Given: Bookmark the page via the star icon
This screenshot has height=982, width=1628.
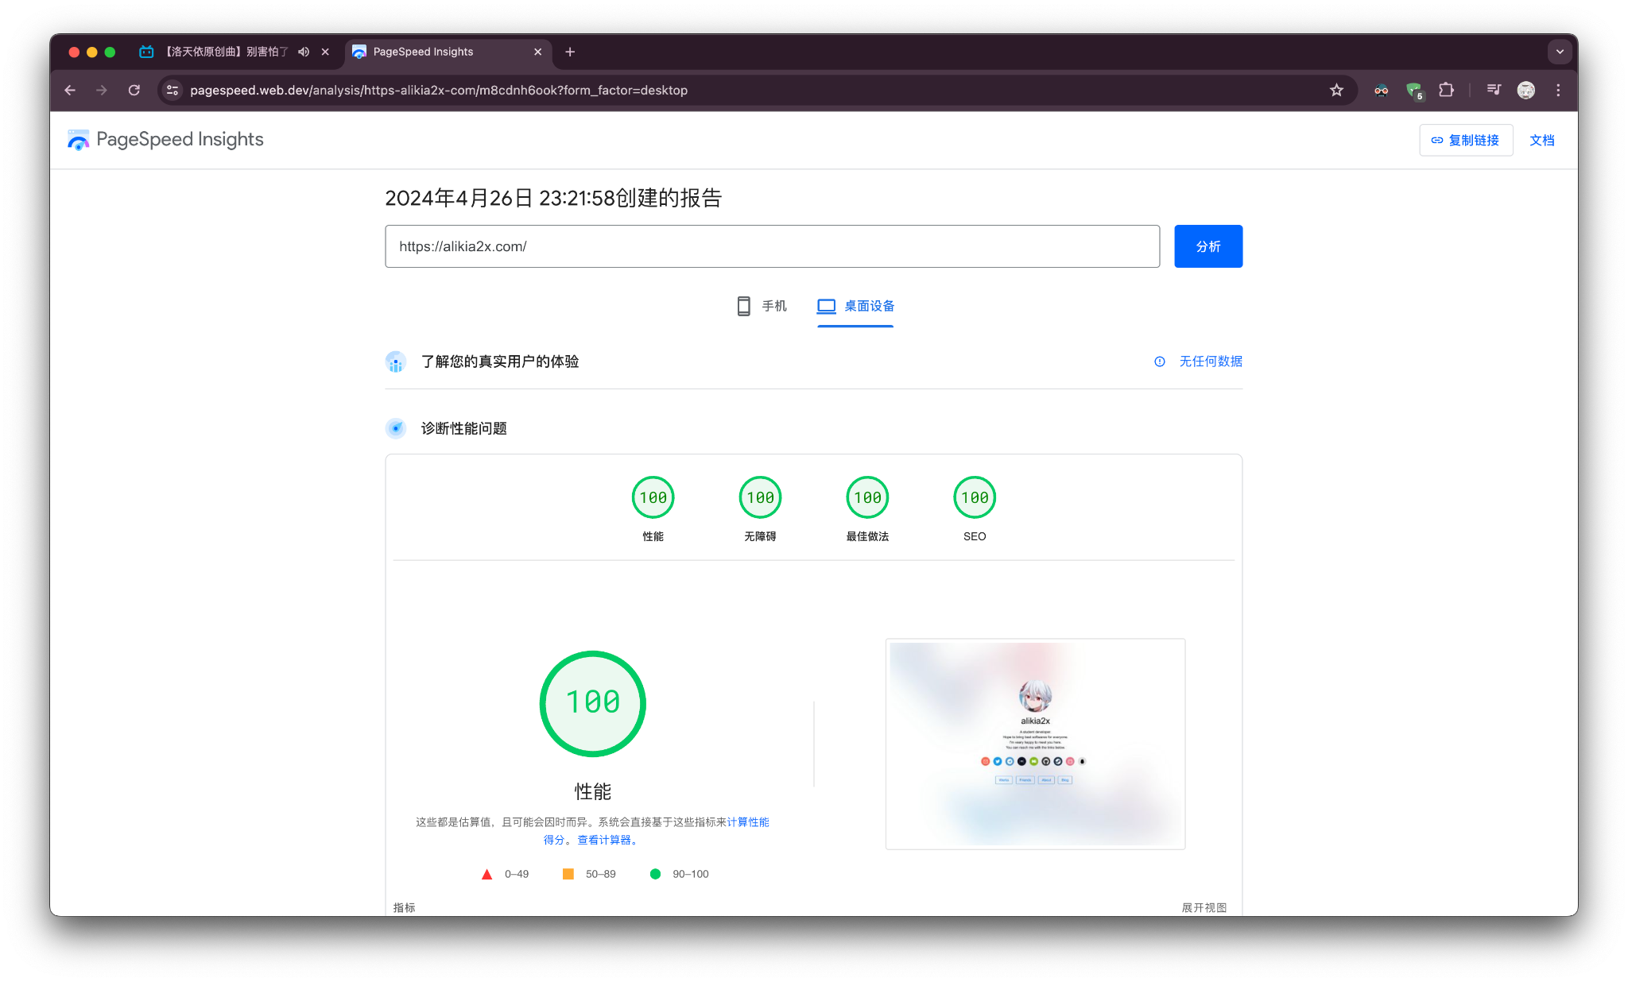Looking at the screenshot, I should pyautogui.click(x=1336, y=90).
